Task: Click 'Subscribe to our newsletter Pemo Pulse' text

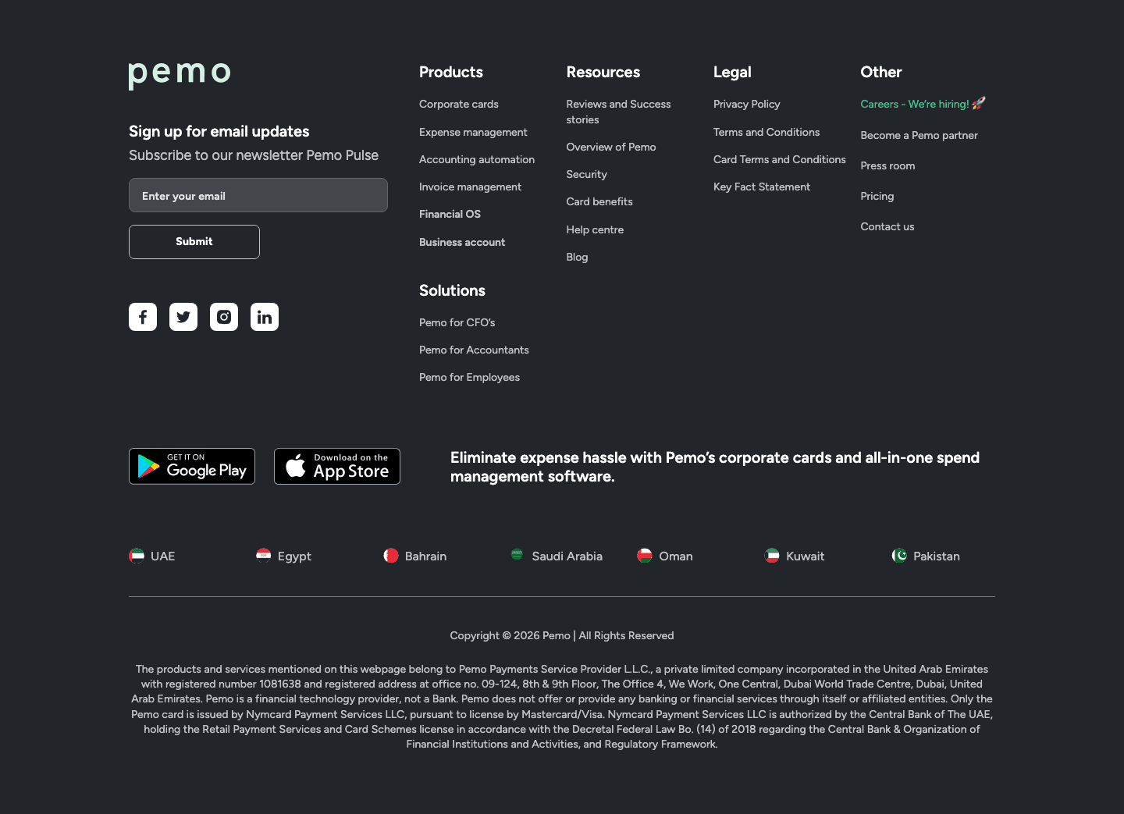Action: 254,155
